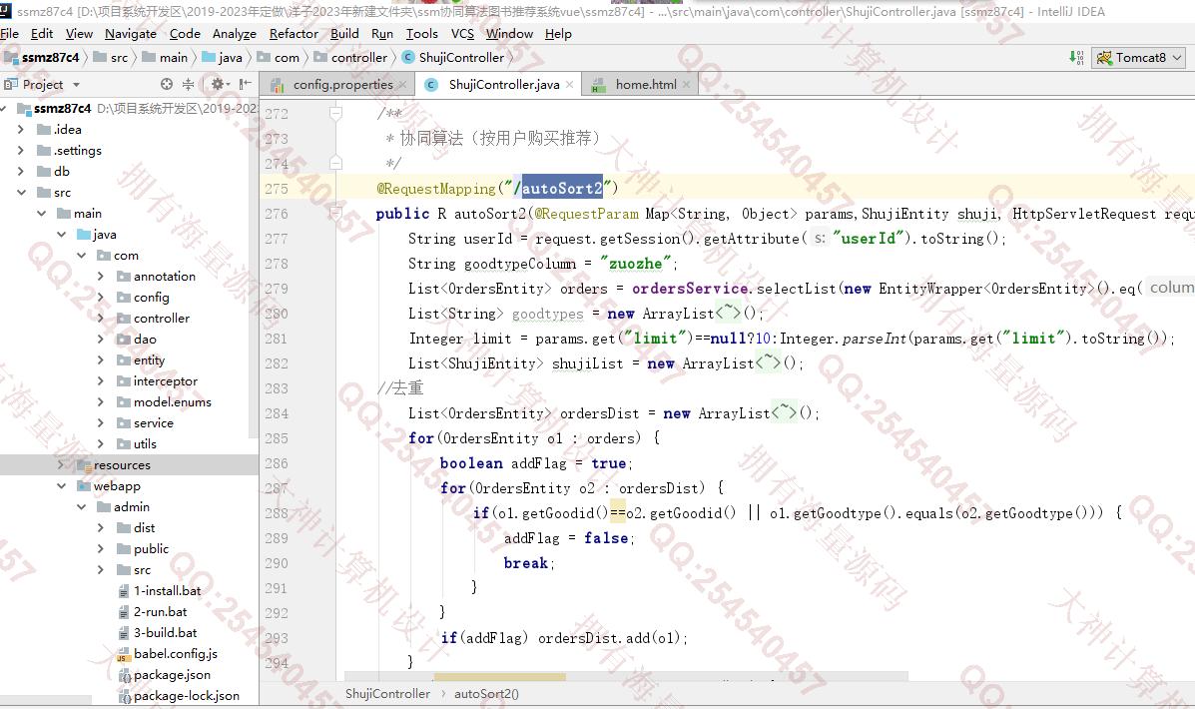1195x709 pixels.
Task: Open the Refactor menu
Action: (x=294, y=34)
